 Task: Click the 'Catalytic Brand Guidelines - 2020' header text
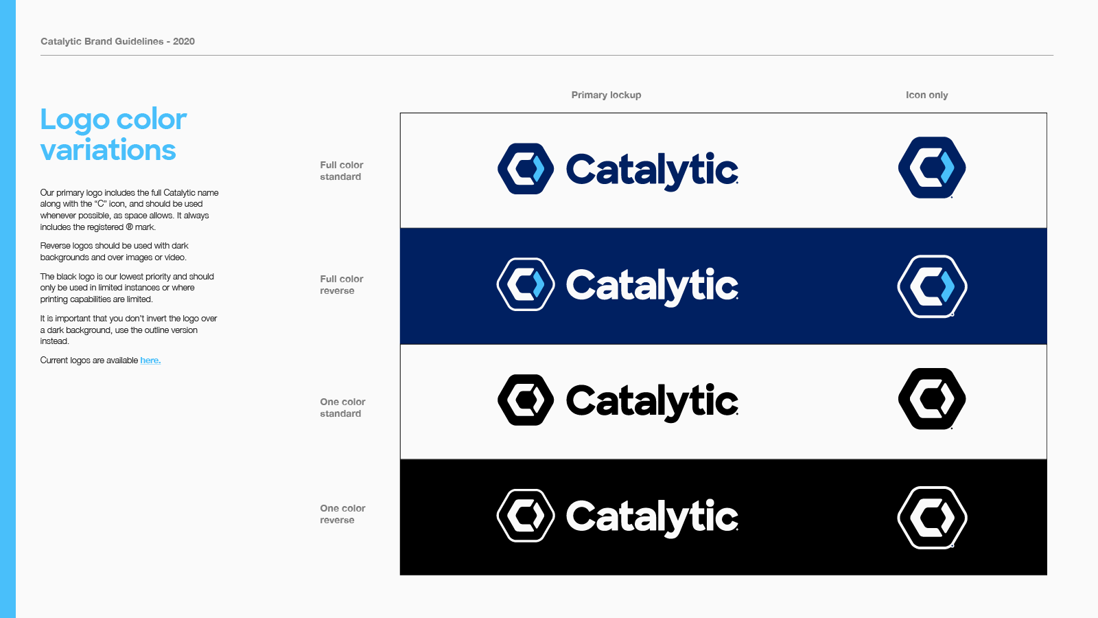pyautogui.click(x=117, y=41)
